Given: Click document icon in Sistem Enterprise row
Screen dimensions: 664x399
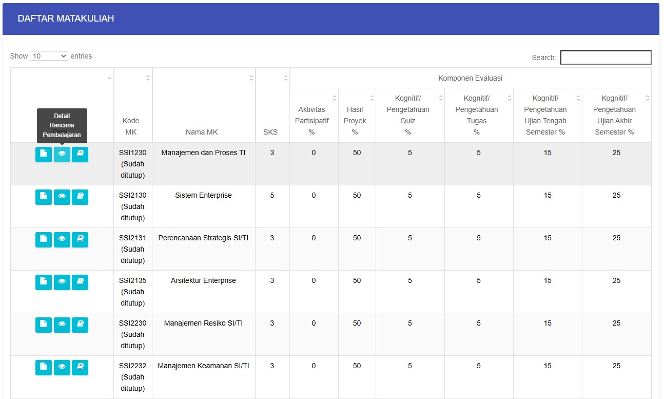Looking at the screenshot, I should 44,197.
